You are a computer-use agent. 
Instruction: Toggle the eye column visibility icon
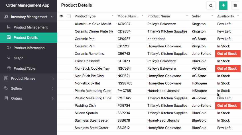pos(61,16)
